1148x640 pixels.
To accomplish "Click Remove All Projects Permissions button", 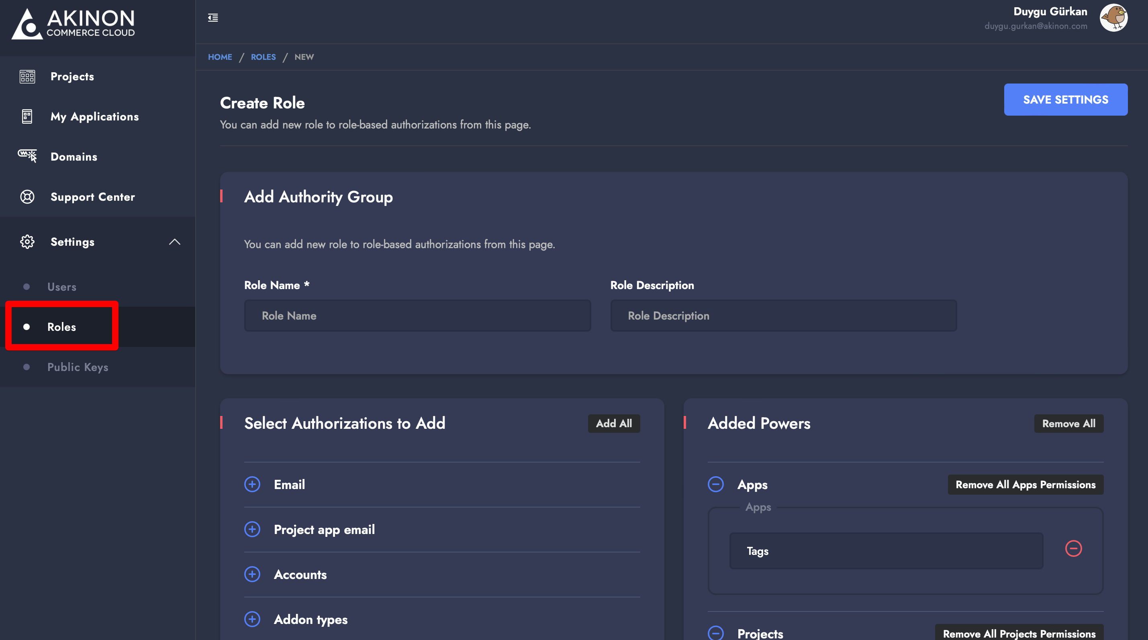I will coord(1019,633).
